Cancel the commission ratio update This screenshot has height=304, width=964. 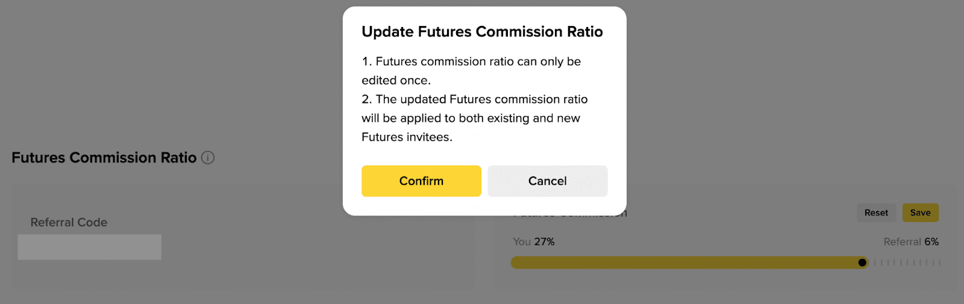tap(547, 181)
